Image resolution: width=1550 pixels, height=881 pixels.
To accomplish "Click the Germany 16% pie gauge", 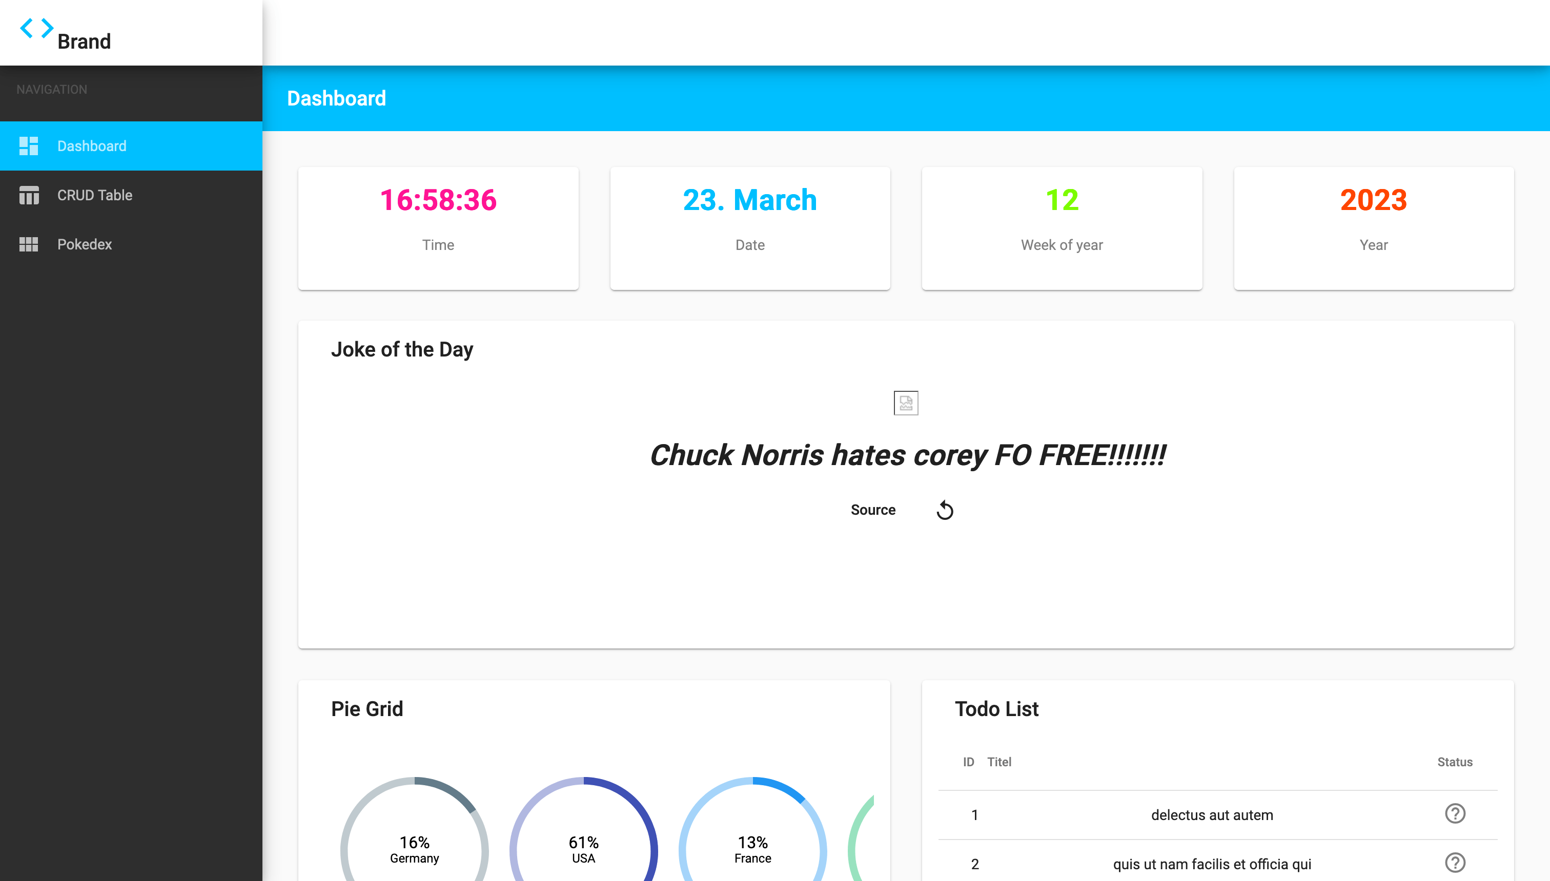I will coord(414,848).
